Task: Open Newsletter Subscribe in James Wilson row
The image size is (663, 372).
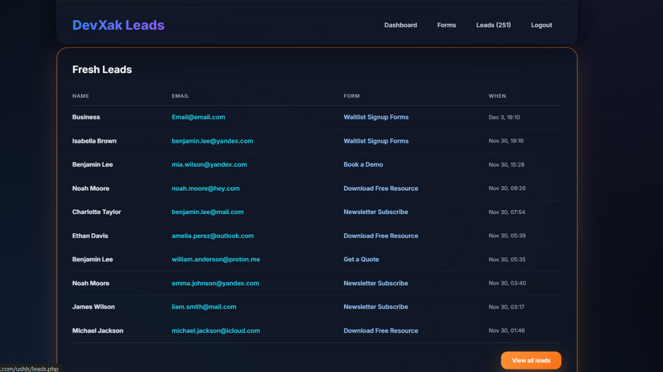Action: coord(375,307)
